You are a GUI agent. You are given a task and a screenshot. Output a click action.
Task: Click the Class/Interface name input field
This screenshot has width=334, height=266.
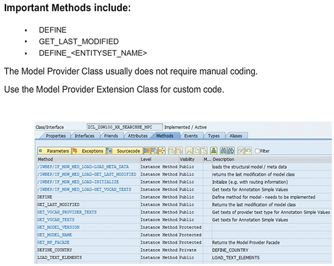[124, 127]
